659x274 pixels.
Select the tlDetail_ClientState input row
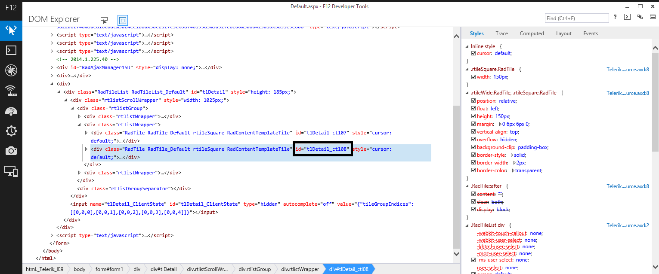coord(242,208)
